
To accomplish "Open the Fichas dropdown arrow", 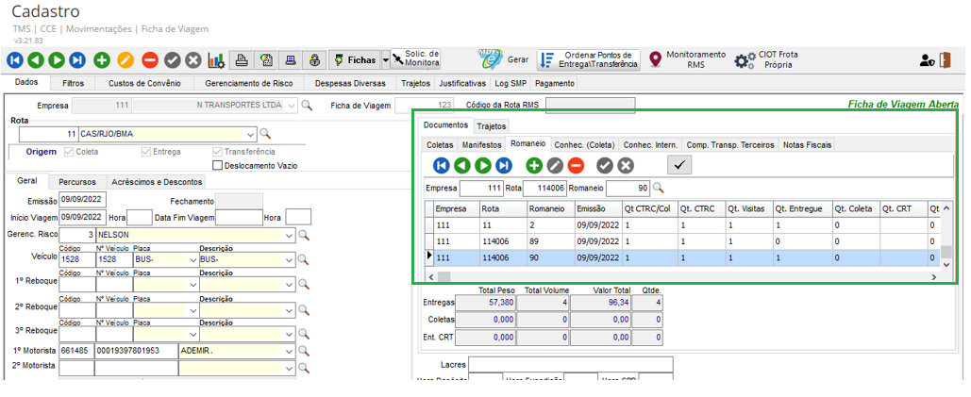I will (385, 60).
